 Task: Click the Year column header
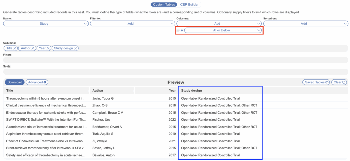(x=172, y=91)
